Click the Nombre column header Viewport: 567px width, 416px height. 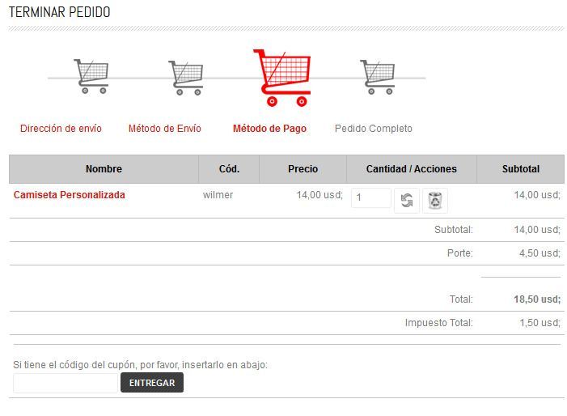tap(104, 169)
